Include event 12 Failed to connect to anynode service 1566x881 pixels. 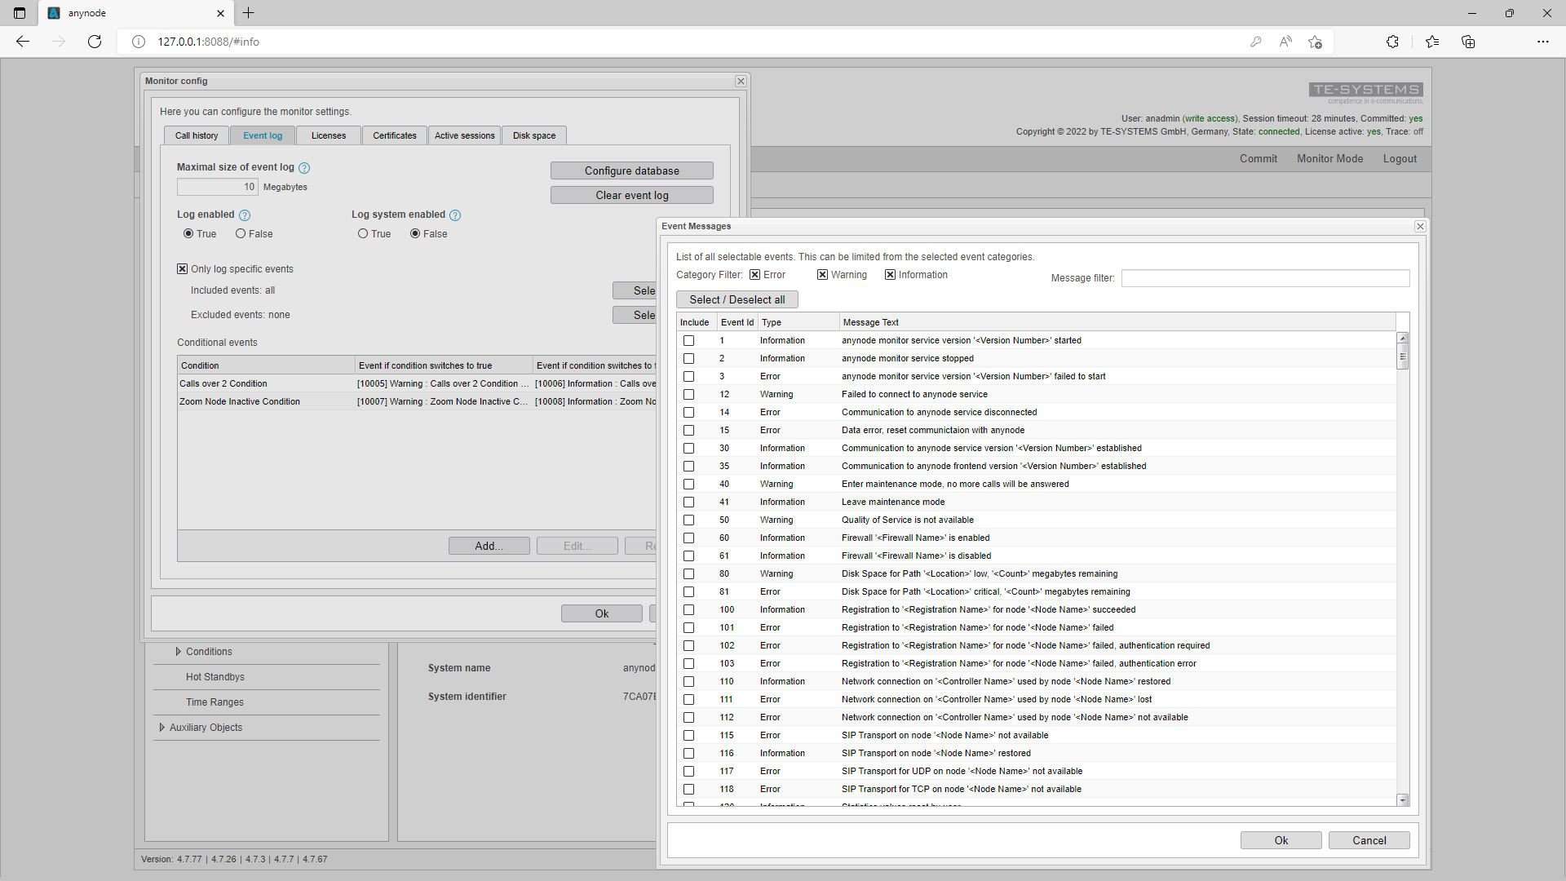coord(689,395)
